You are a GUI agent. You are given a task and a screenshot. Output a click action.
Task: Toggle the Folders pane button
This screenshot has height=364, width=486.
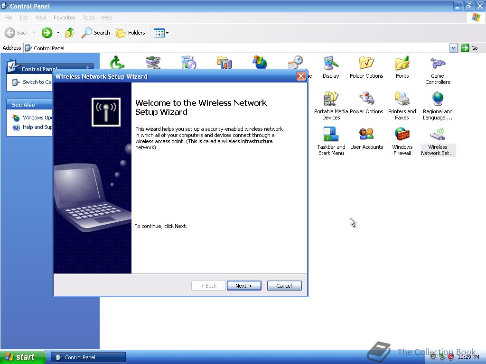pos(130,33)
